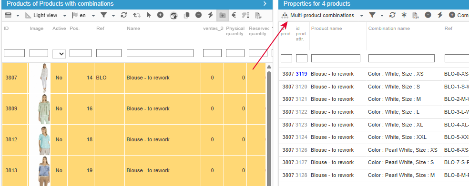Click the Pos. column header
This screenshot has height=186, width=469.
coord(74,29)
